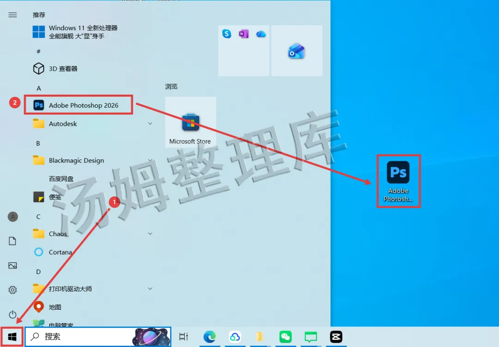Open OneNote icon in the tile group
The image size is (499, 347).
point(244,34)
